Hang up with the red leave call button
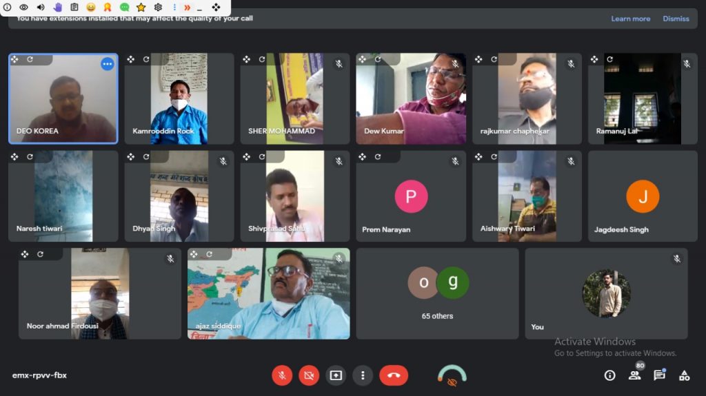Viewport: 706px width, 396px height. pyautogui.click(x=394, y=375)
